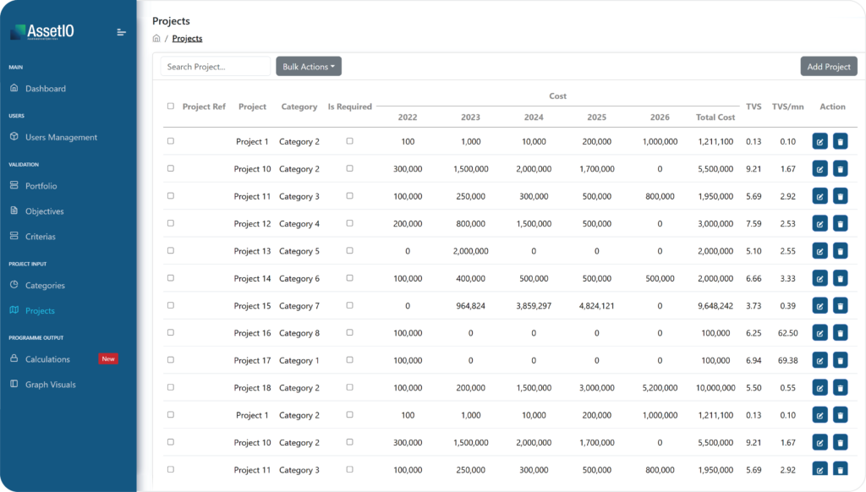Delete Project 16 with trash icon
The height and width of the screenshot is (492, 866).
[840, 333]
